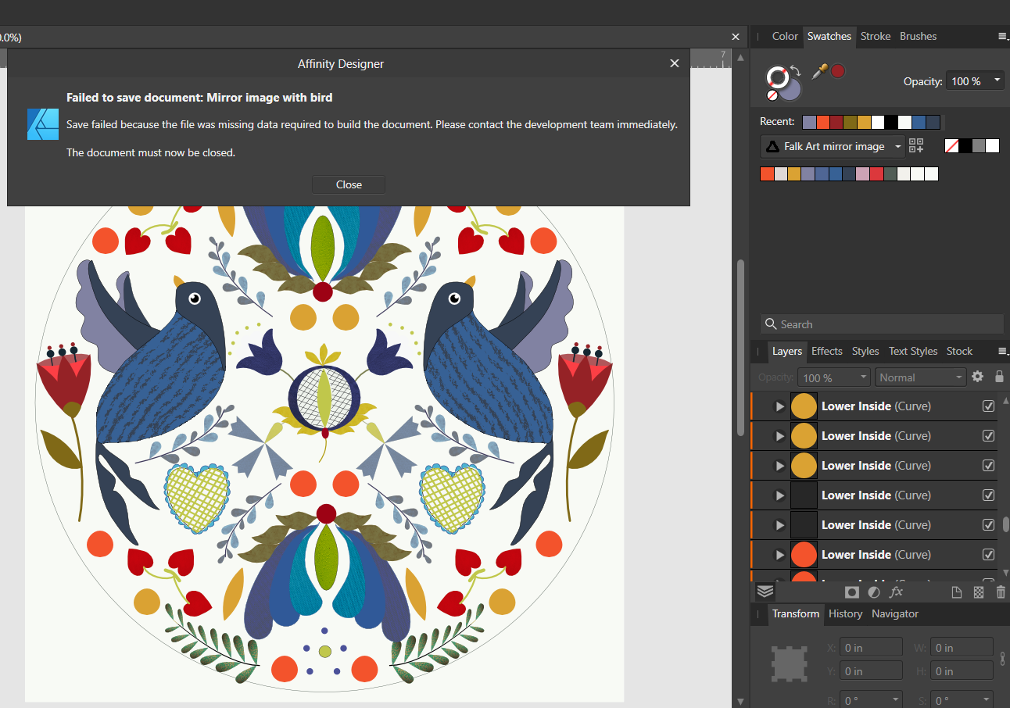Uncheck third yellow Lower Inside layer visibility
Screen dimensions: 1010x708
point(988,465)
